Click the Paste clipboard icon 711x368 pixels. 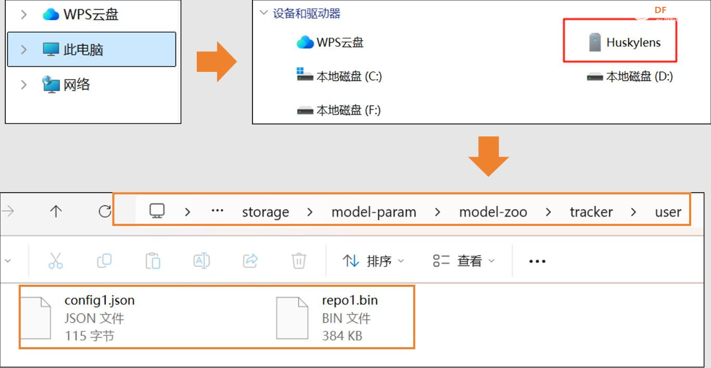coord(153,260)
